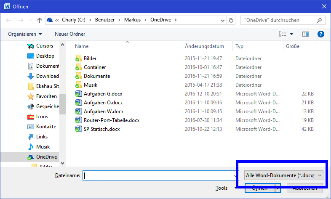Viewport: 331px width, 199px height.
Task: Select Gespeicherte item in navigation pane
Action: coord(43,106)
